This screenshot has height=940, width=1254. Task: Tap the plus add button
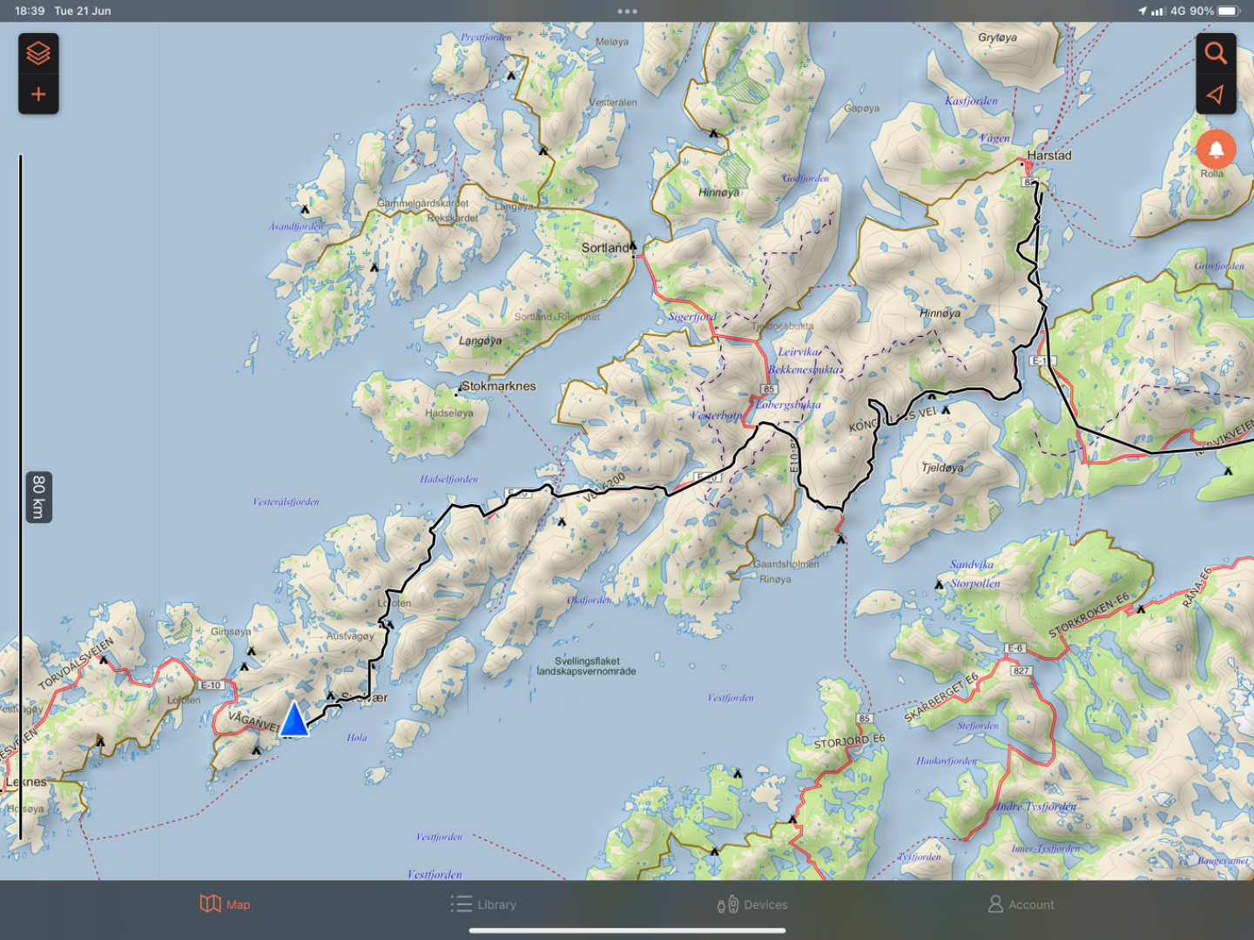point(38,94)
